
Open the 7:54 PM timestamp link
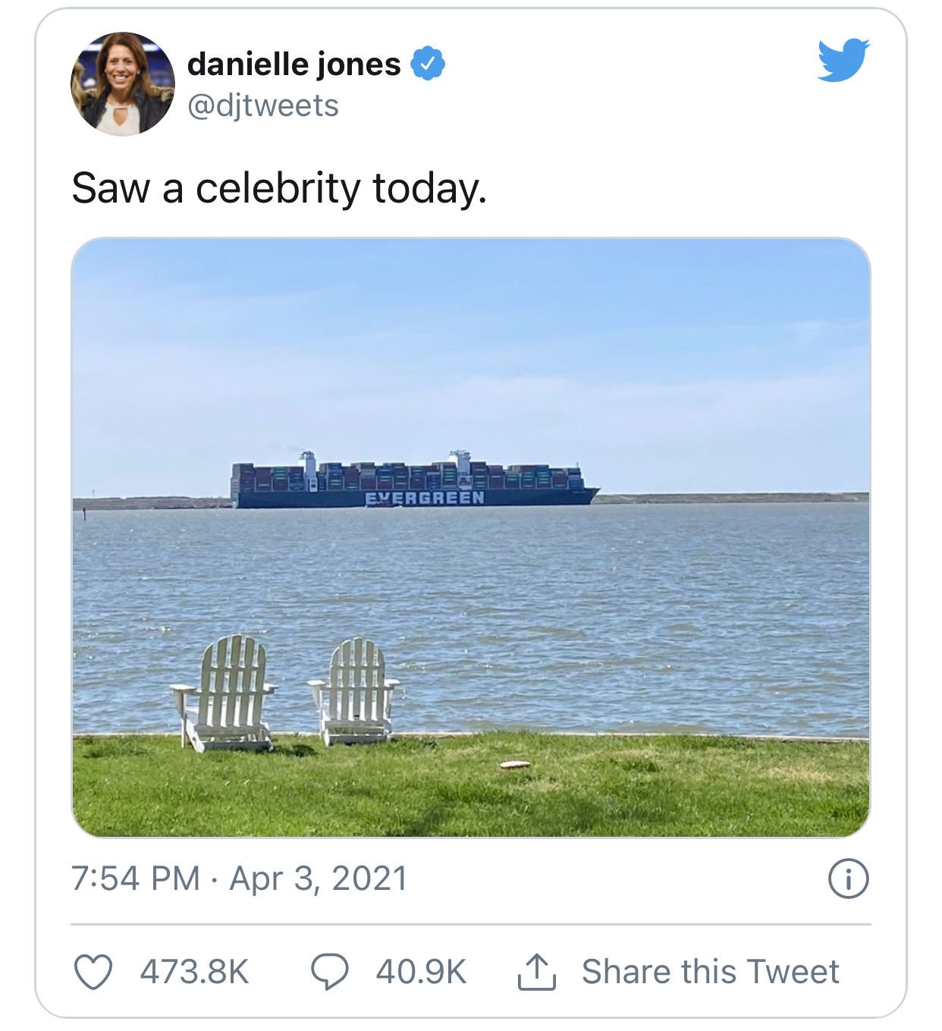coord(136,879)
